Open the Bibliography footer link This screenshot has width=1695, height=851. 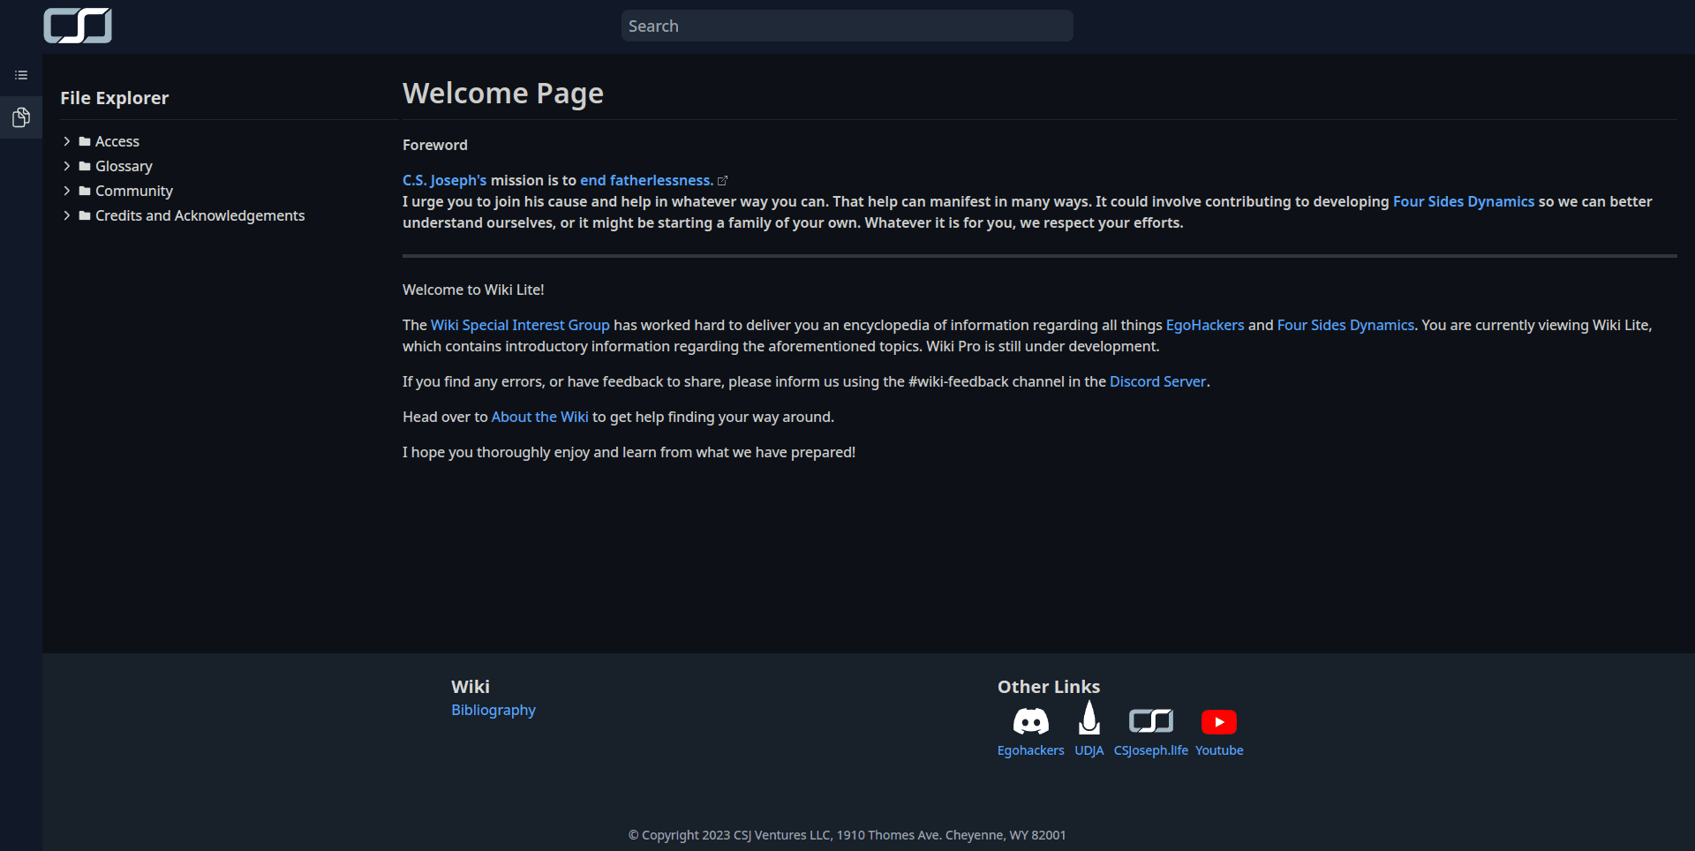[493, 710]
